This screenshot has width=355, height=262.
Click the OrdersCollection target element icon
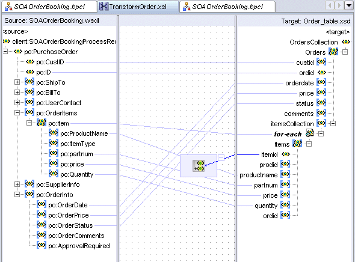(346, 42)
